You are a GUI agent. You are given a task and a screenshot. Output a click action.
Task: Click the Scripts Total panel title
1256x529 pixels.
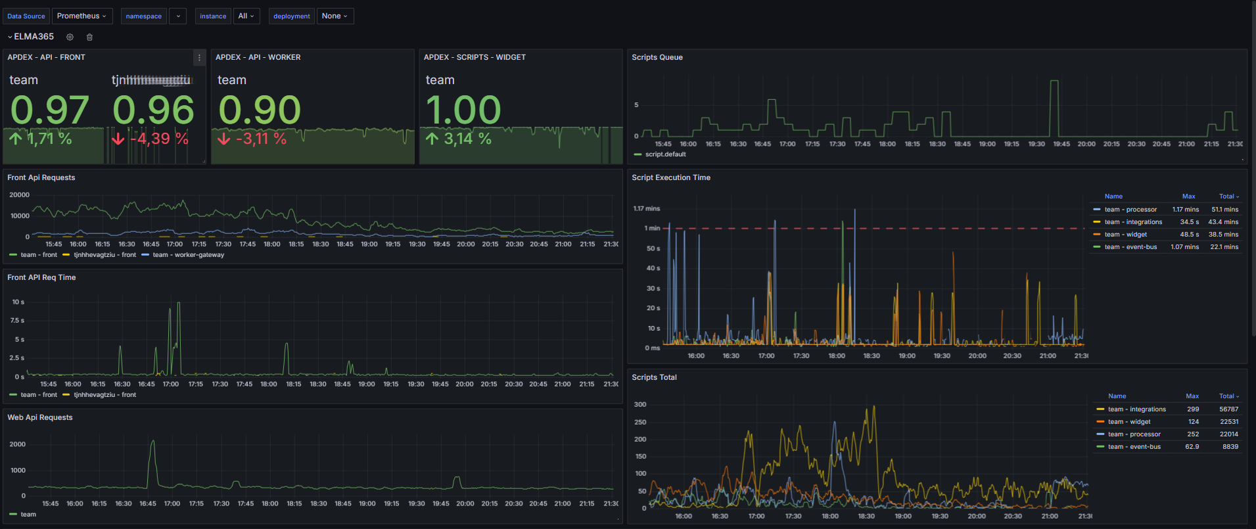point(654,378)
